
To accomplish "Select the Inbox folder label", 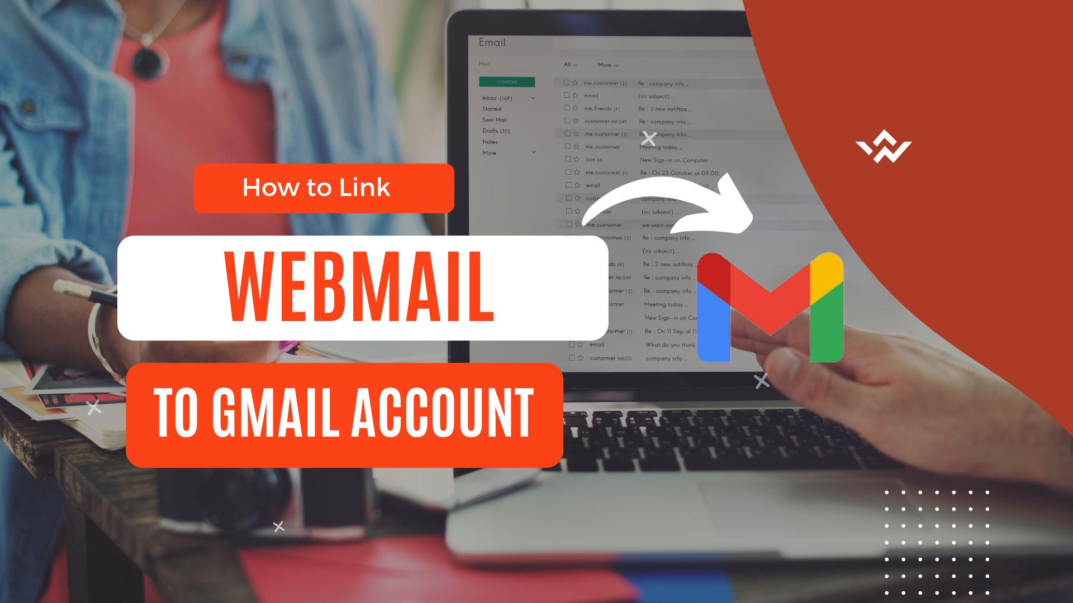I will pos(497,98).
